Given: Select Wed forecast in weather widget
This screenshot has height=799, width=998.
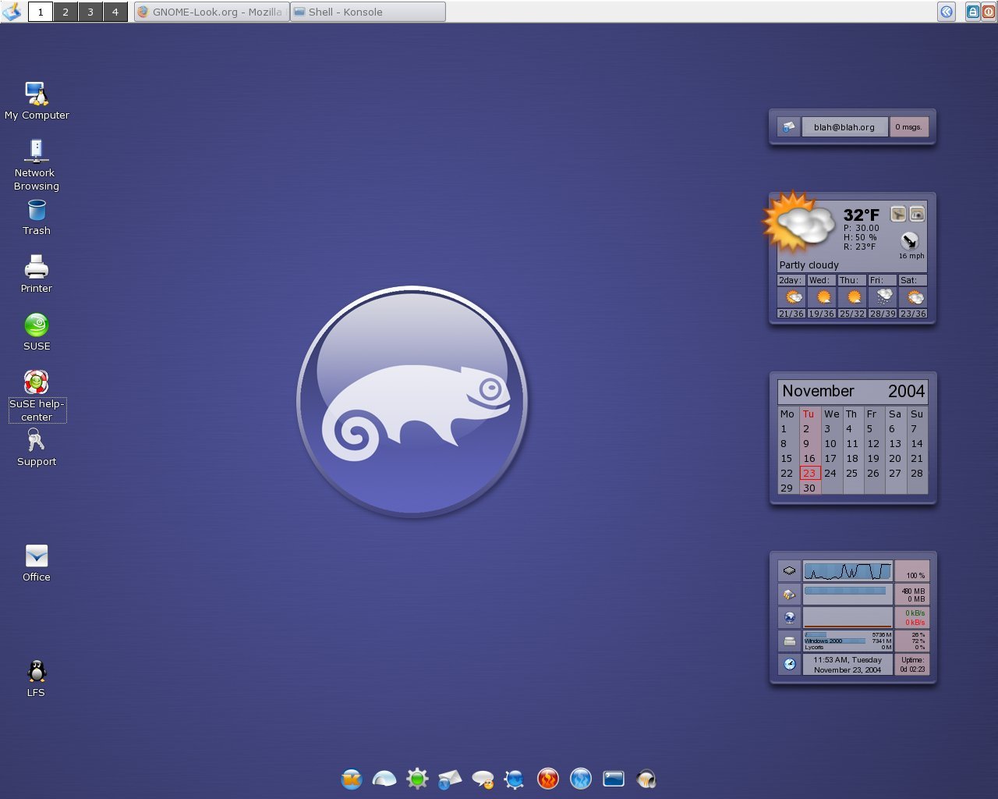Looking at the screenshot, I should [821, 297].
